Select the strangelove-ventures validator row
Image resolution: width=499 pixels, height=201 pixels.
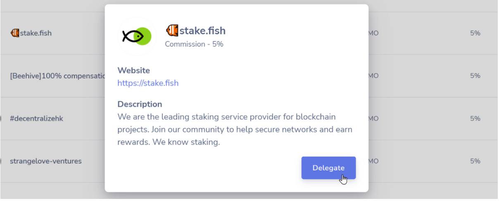pos(45,161)
